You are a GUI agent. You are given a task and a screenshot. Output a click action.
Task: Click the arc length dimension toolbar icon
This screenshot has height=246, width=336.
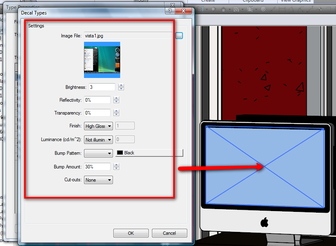[x=310, y=9]
